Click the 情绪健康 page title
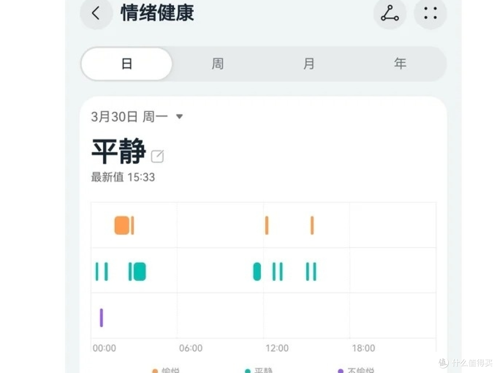Image resolution: width=497 pixels, height=373 pixels. tap(157, 13)
